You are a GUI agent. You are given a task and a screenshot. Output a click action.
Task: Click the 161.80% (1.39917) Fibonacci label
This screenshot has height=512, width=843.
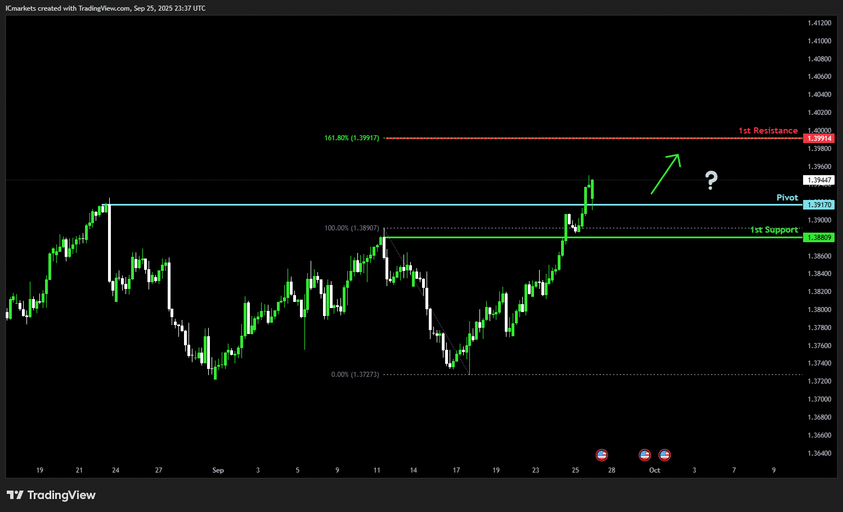tap(352, 138)
